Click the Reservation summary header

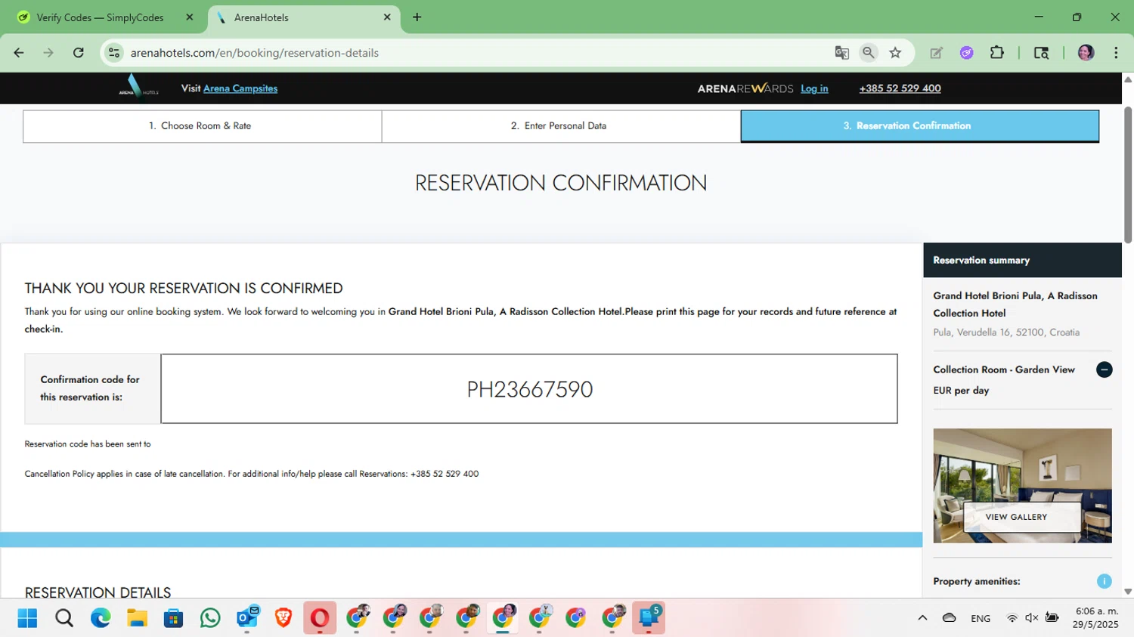1022,260
